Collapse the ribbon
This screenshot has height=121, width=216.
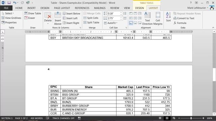tap(213, 28)
